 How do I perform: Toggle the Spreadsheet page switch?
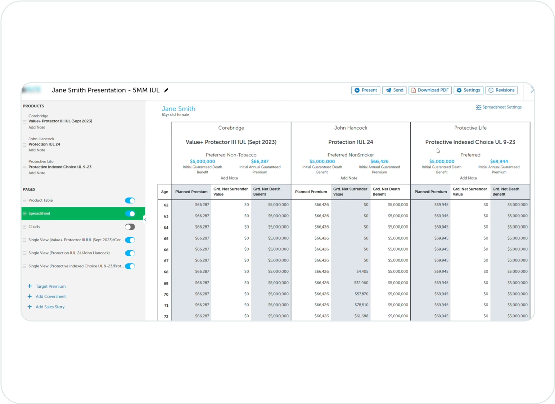pyautogui.click(x=130, y=214)
